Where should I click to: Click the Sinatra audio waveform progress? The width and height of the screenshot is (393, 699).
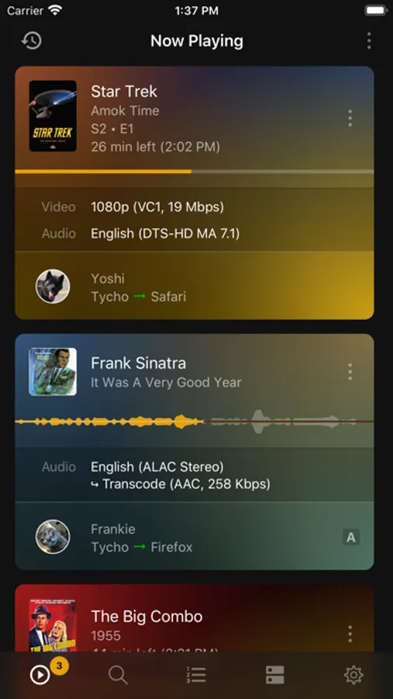click(x=195, y=421)
